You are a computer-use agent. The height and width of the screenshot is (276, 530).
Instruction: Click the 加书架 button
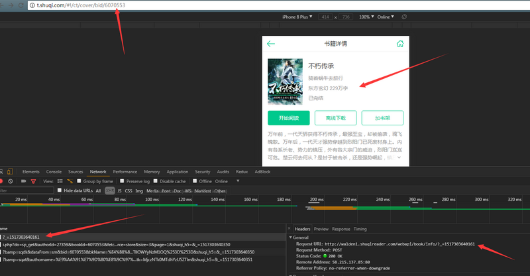pyautogui.click(x=382, y=118)
